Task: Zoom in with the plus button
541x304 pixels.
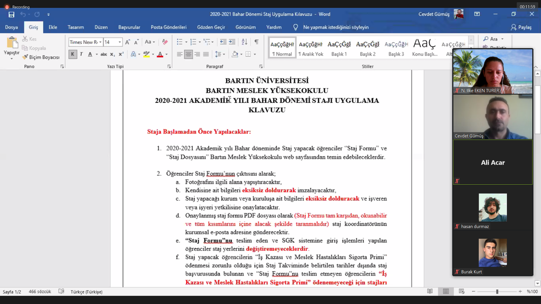Action: point(520,291)
